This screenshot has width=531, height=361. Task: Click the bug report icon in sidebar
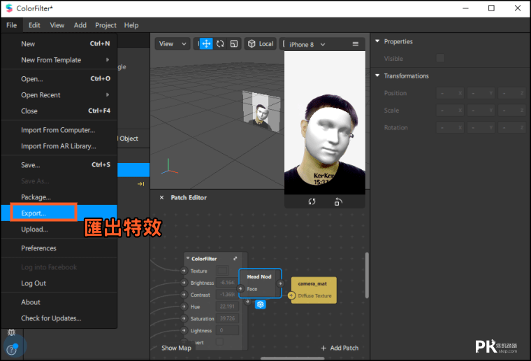coord(11,332)
